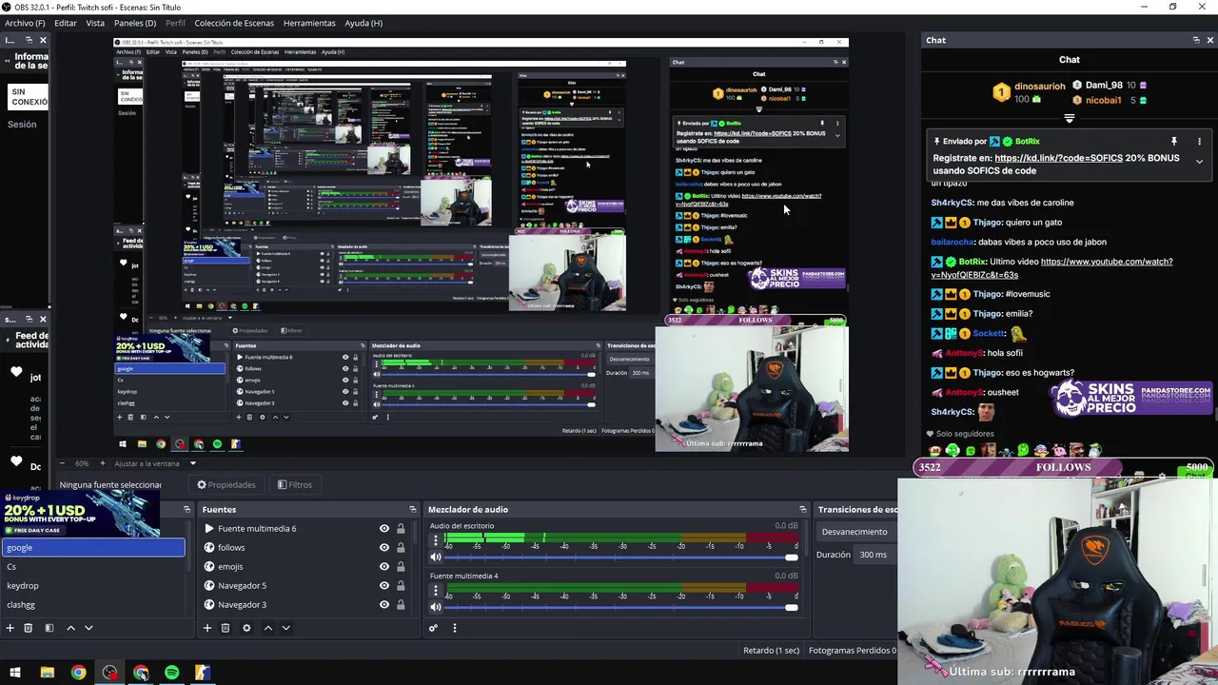Click the 300 ms duration field
Viewport: 1218px width, 685px height.
point(876,555)
